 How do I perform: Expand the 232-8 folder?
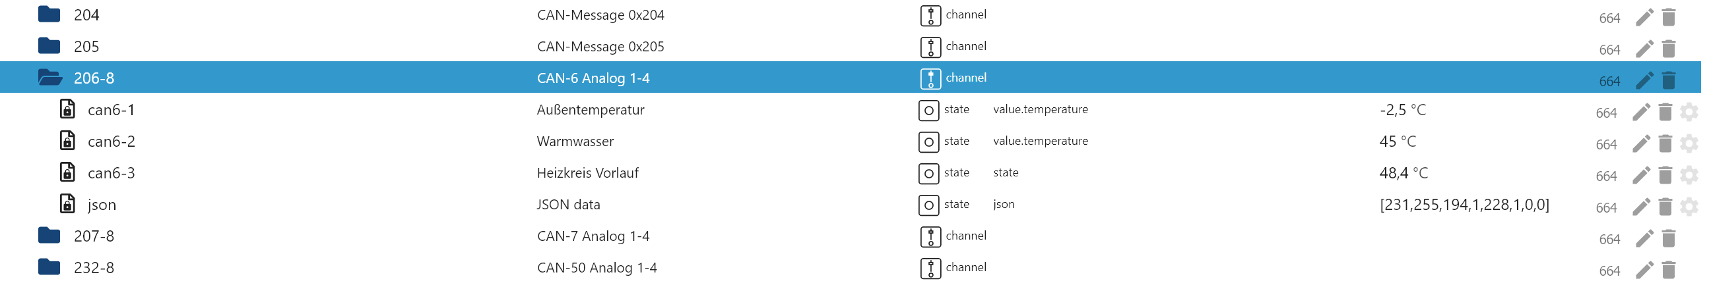[x=49, y=267]
